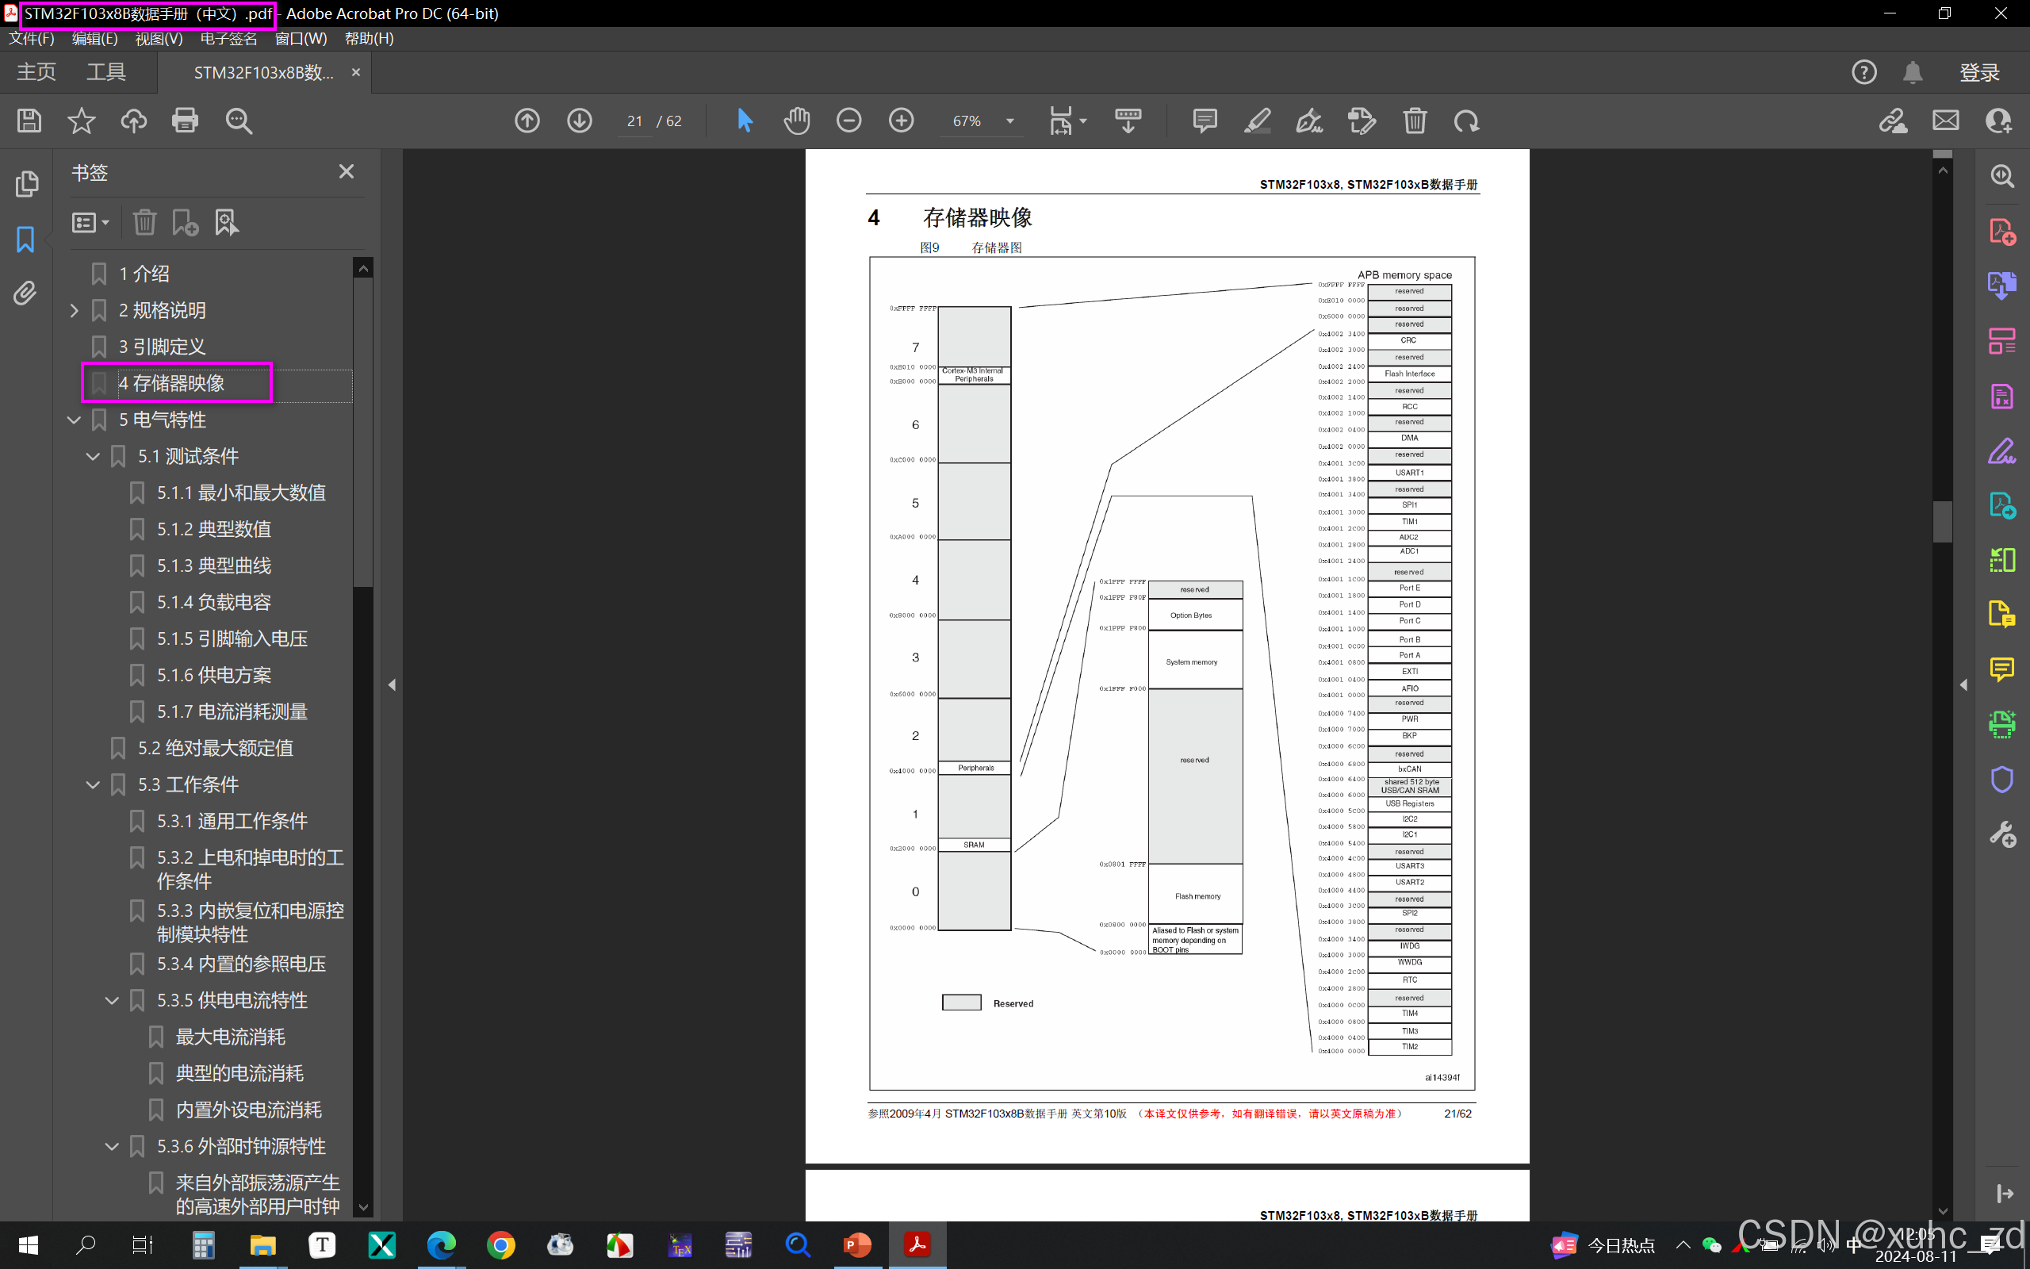Collapse the '5.3 工作条件' bookmark

tap(93, 784)
